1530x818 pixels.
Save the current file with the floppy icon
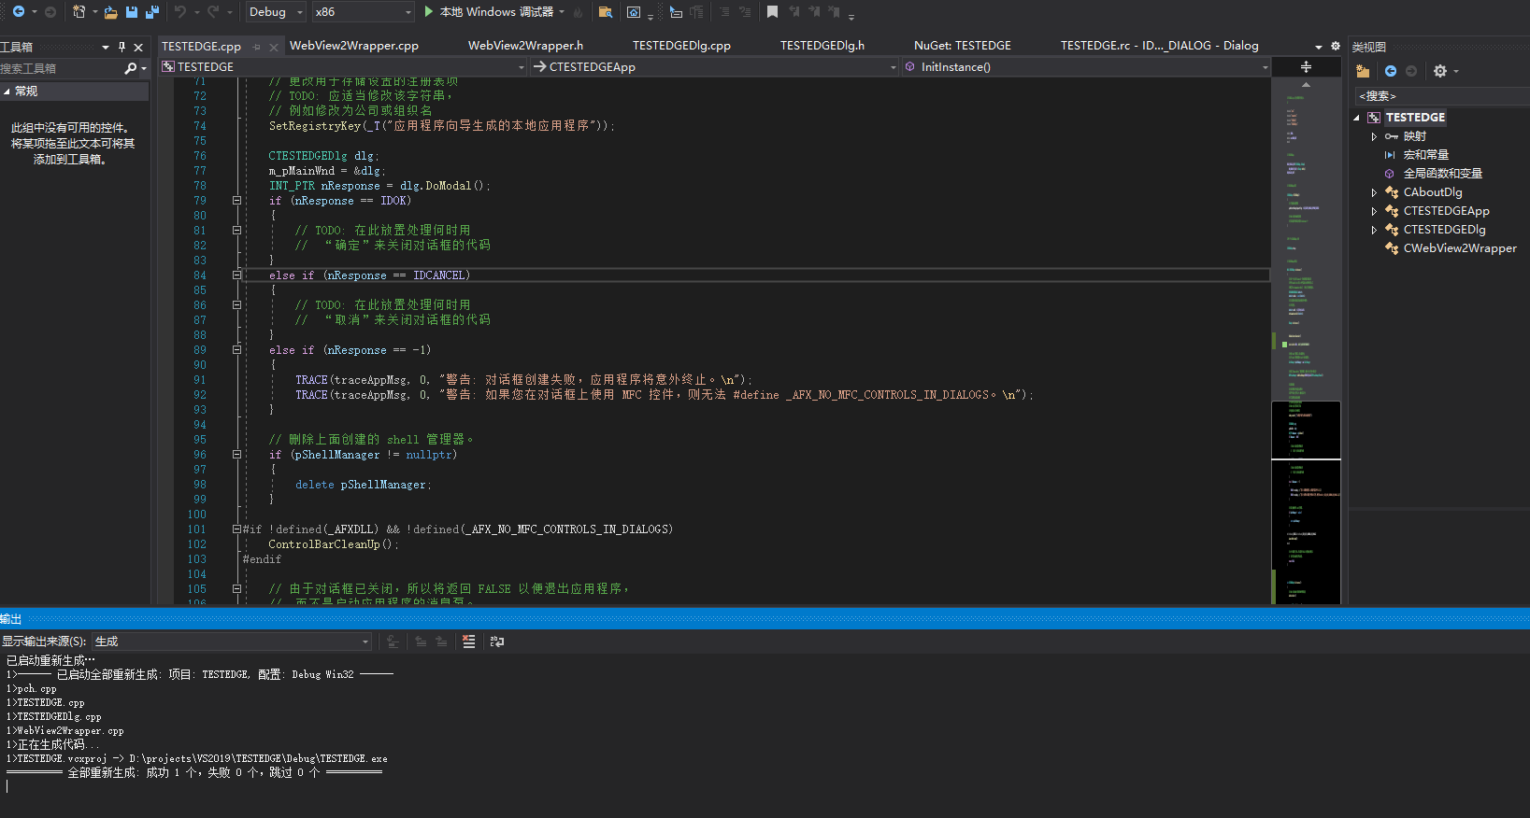(132, 11)
